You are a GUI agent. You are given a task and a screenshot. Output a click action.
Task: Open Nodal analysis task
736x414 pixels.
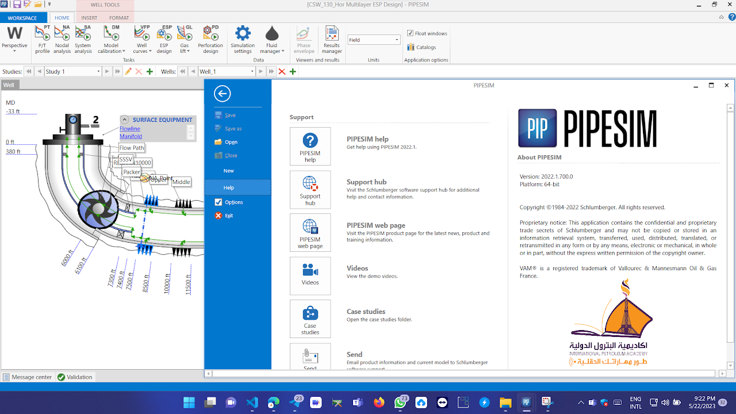pyautogui.click(x=62, y=40)
